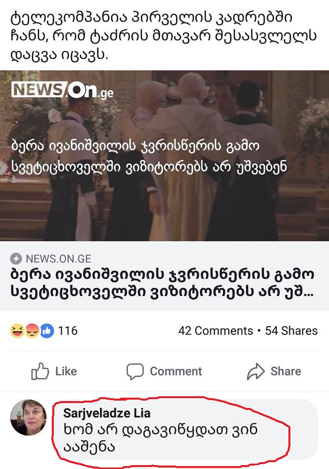This screenshot has height=469, width=329.
Task: Open the article preview image thumbnail
Action: pyautogui.click(x=164, y=155)
